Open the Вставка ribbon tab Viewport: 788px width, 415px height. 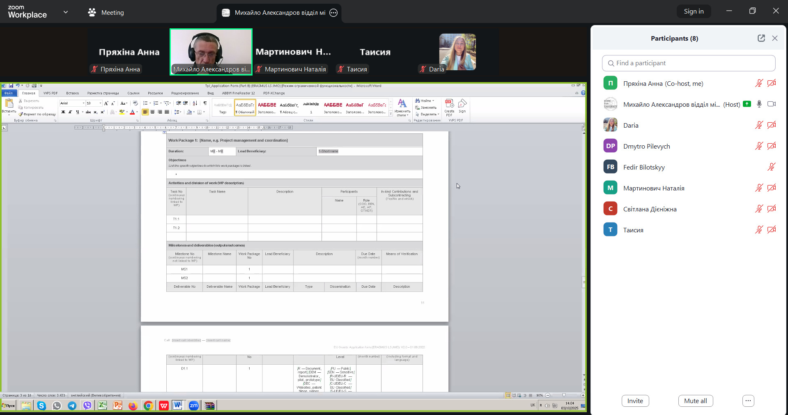[72, 93]
